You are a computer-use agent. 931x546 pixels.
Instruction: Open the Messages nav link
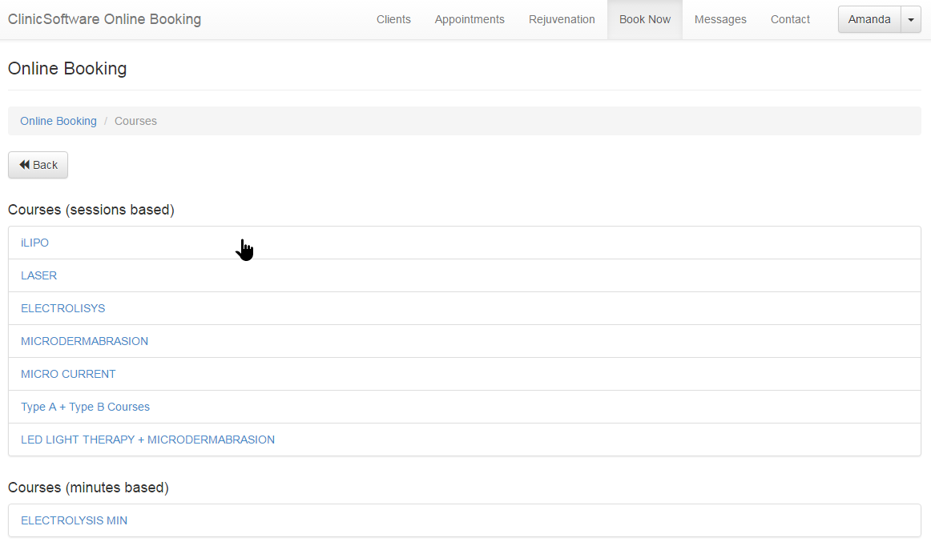(x=720, y=19)
